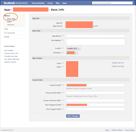Image resolution: width=136 pixels, height=132 pixels.
Task: Open the Translate your App link
Action: pos(11,56)
